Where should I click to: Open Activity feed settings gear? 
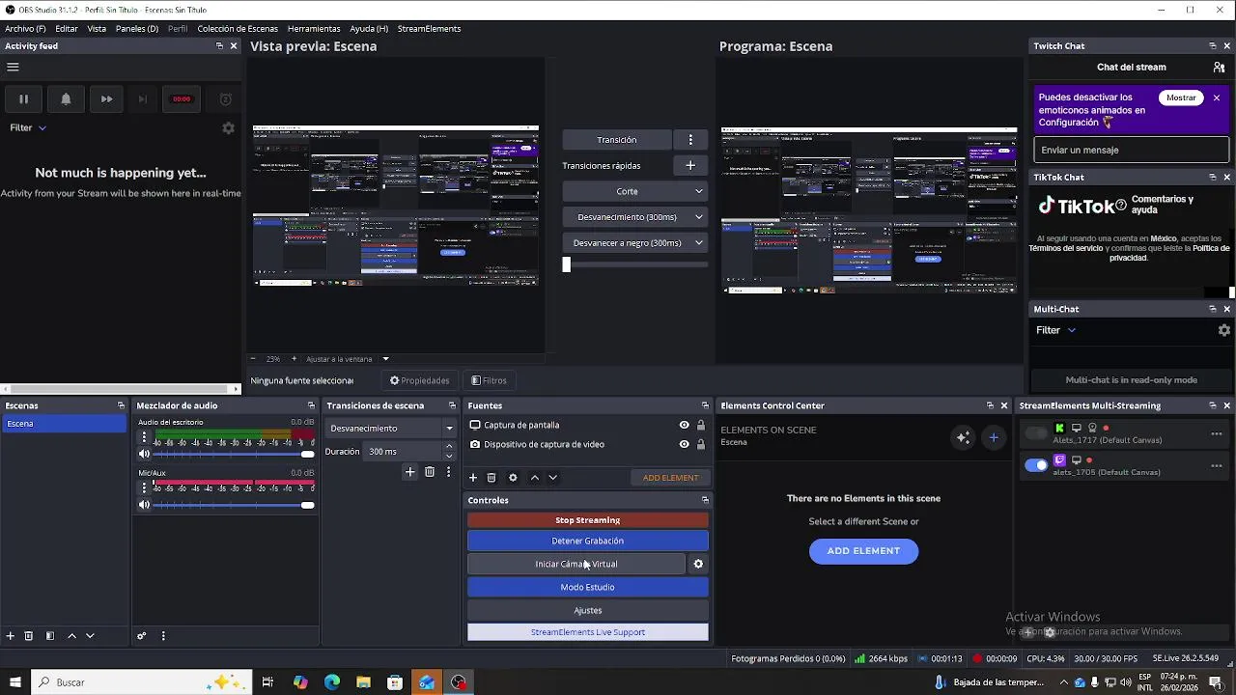228,127
